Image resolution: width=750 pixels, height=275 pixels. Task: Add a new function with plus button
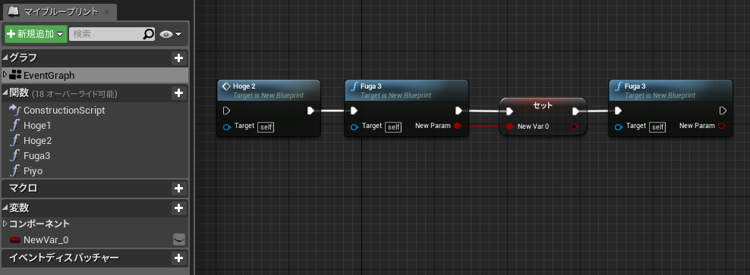click(179, 92)
